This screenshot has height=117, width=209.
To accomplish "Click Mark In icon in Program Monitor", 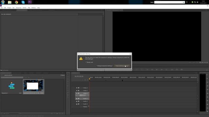I will point(137,70).
